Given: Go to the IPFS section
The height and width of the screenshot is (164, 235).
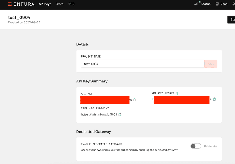Looking at the screenshot, I should click(71, 4).
